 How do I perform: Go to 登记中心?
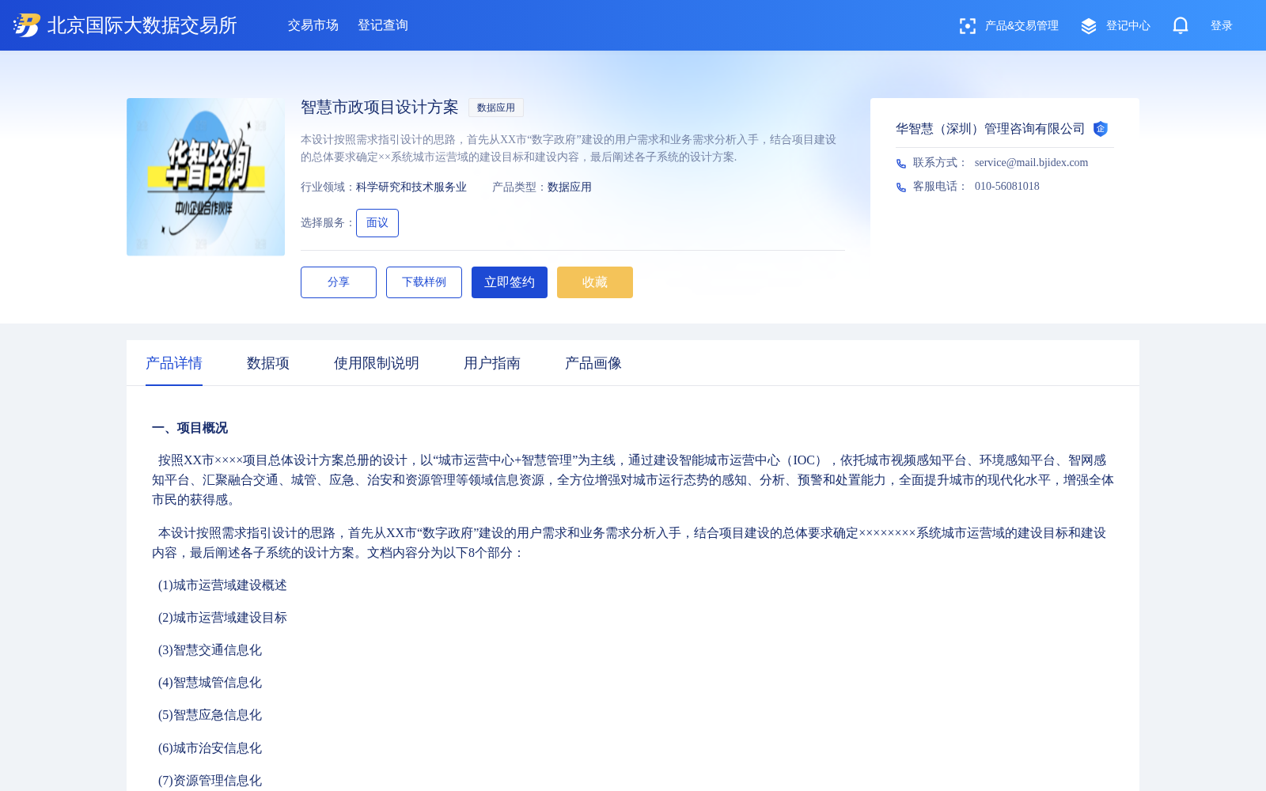pyautogui.click(x=1128, y=26)
